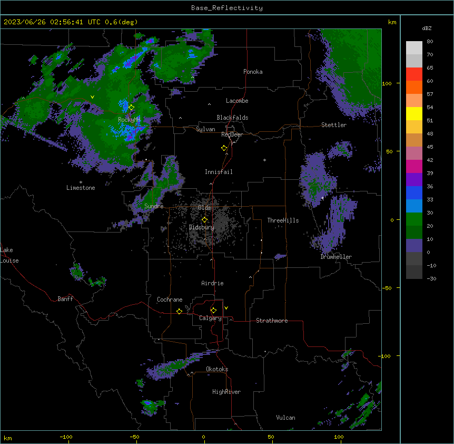The width and height of the screenshot is (454, 444).
Task: Click the Drumheller label
Action: (x=336, y=257)
